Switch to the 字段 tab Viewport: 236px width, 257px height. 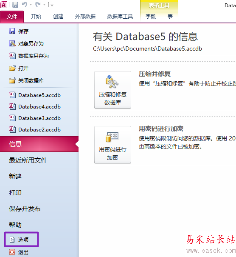tap(151, 17)
